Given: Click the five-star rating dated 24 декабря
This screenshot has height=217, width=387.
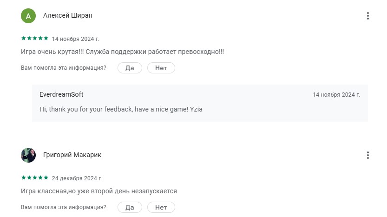Looking at the screenshot, I should pos(35,178).
